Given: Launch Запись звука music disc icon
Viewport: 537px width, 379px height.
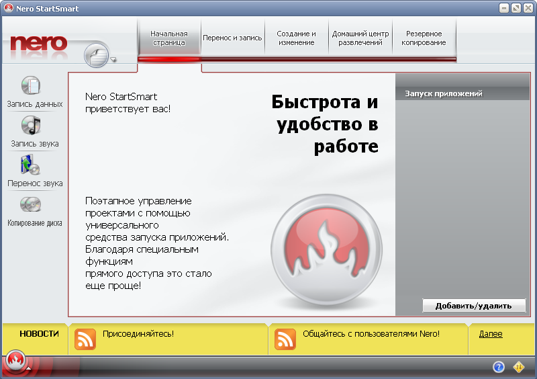Looking at the screenshot, I should coord(31,125).
